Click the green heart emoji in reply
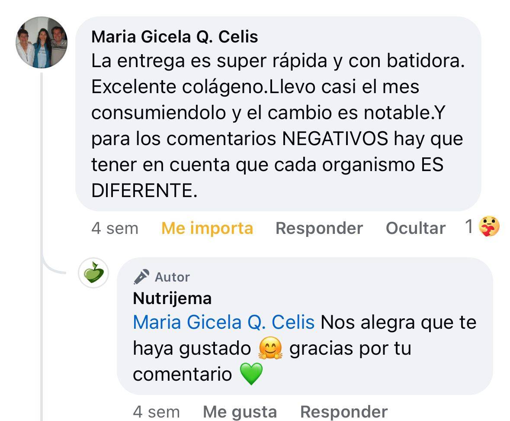Image resolution: width=510 pixels, height=421 pixels. 251,374
